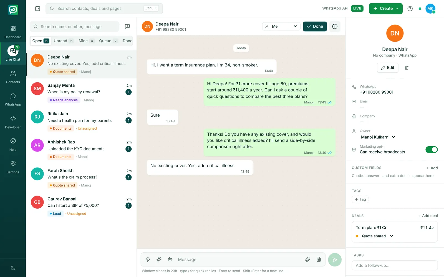Toggle Marketing opt-in switch
The height and width of the screenshot is (277, 444).
point(432,150)
